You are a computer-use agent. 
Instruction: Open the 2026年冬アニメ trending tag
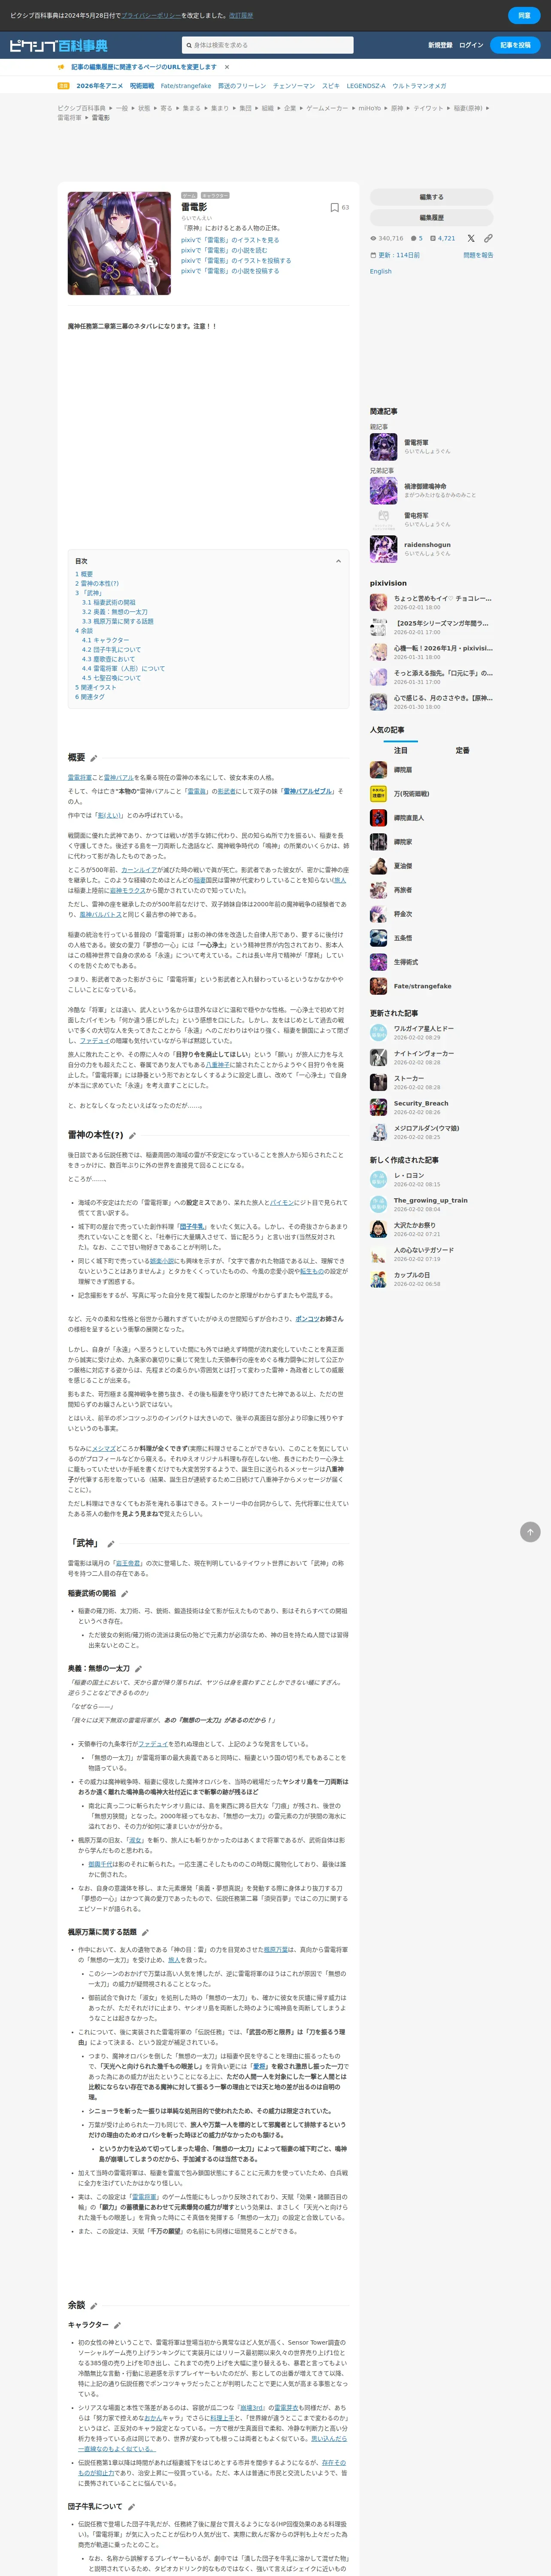(100, 86)
